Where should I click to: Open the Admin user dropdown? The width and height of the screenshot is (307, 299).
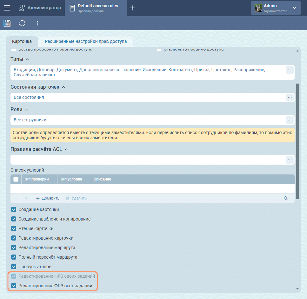(x=276, y=8)
